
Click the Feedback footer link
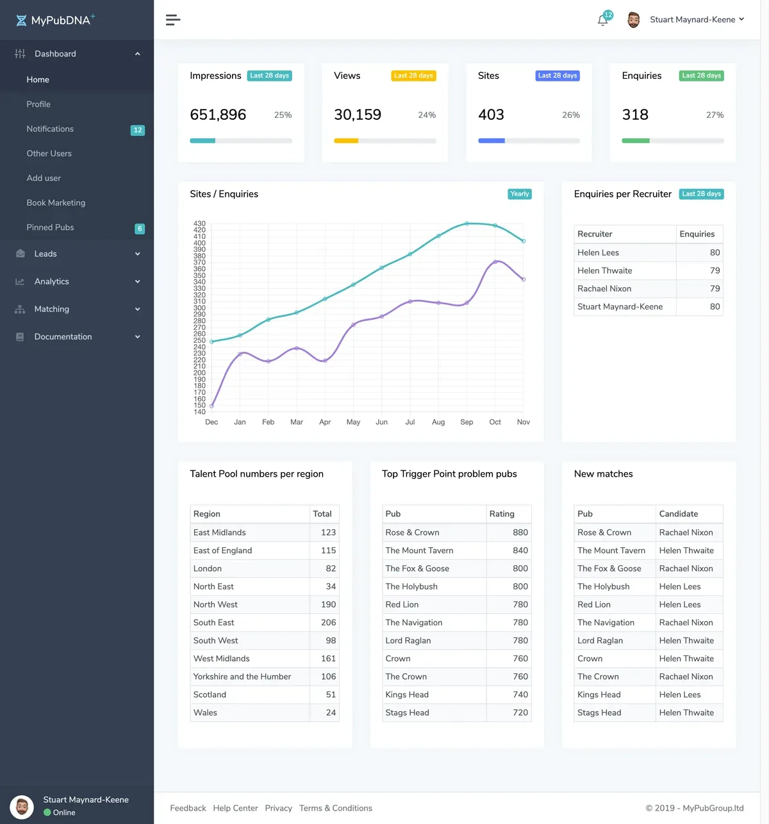point(188,808)
